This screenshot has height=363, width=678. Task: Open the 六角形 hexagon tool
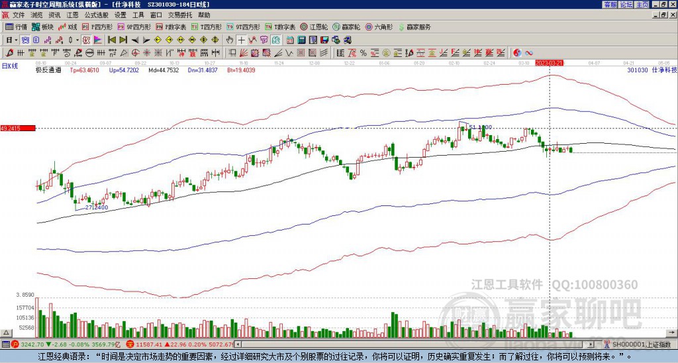(379, 26)
